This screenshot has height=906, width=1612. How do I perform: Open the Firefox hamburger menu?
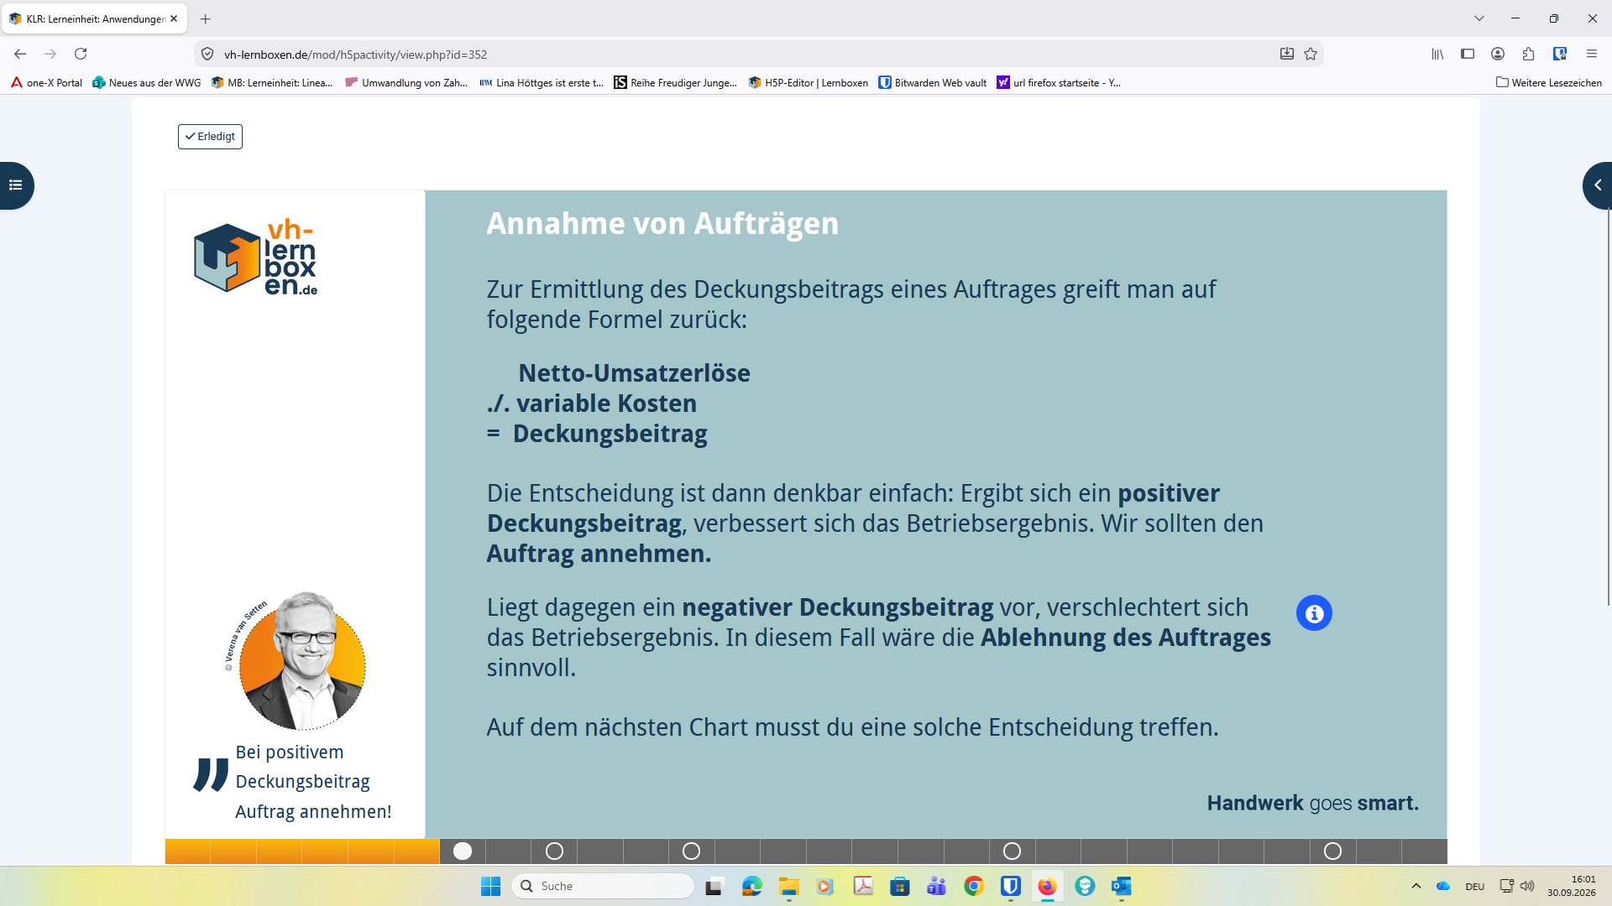click(x=1591, y=54)
